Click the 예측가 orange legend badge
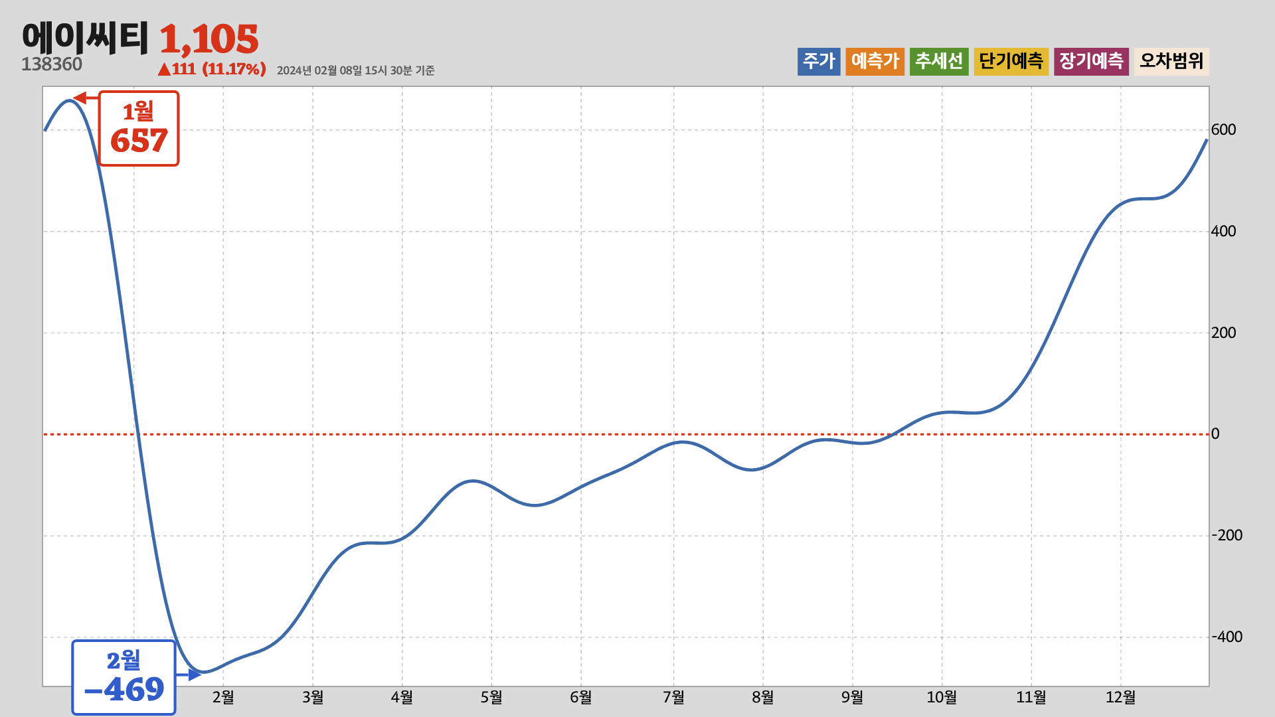 coord(875,62)
